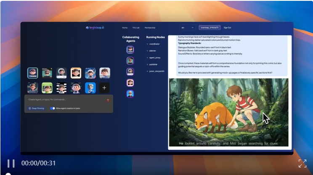Image resolution: width=313 pixels, height=175 pixels.
Task: Open the Home menu item
Action: coord(125,28)
